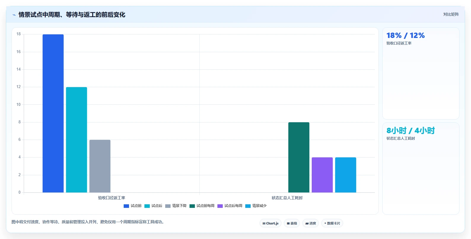Click the dark blue 试点前 bar at 18
This screenshot has width=471, height=239.
pos(53,113)
